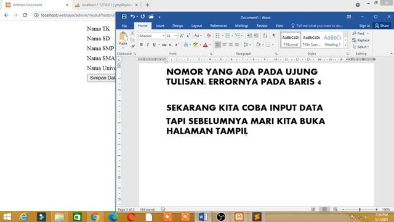Apply the Normal style
This screenshot has width=394, height=222.
[291, 40]
